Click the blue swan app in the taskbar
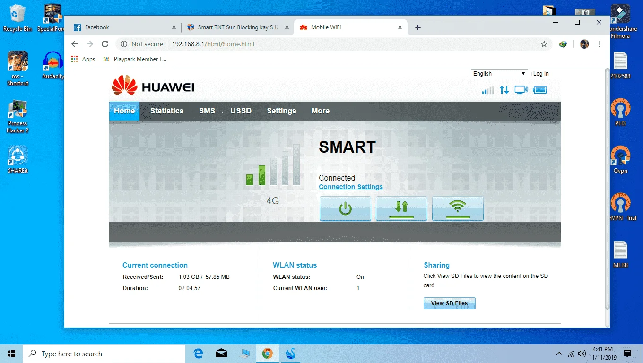Image resolution: width=643 pixels, height=363 pixels. (x=290, y=354)
